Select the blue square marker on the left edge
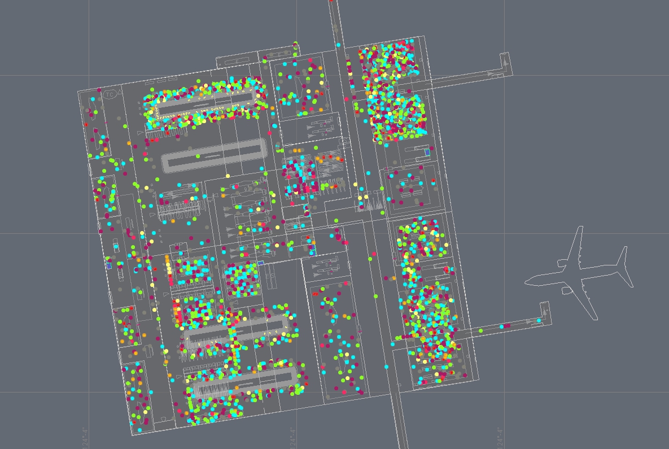This screenshot has width=669, height=449. pyautogui.click(x=110, y=264)
